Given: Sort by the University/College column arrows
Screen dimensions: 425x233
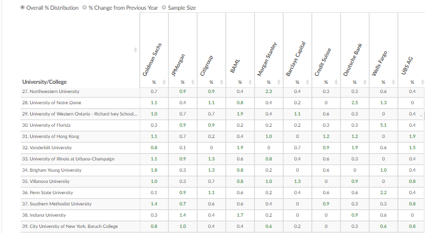Looking at the screenshot, I should pos(136,50).
